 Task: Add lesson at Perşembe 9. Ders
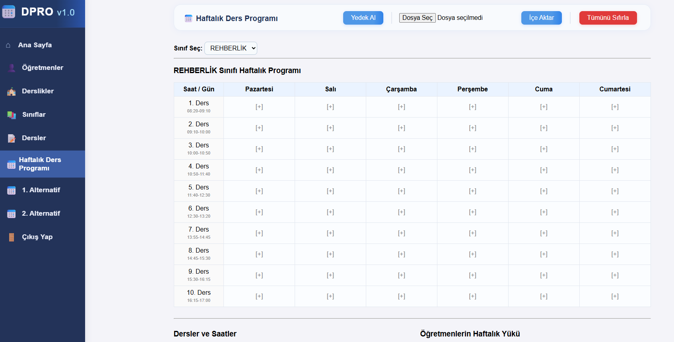click(472, 275)
